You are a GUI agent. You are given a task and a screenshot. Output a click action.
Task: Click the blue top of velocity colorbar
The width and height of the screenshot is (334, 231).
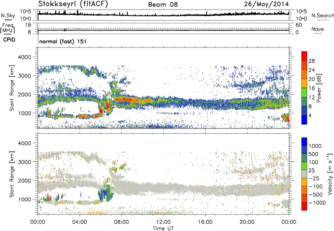pos(304,142)
